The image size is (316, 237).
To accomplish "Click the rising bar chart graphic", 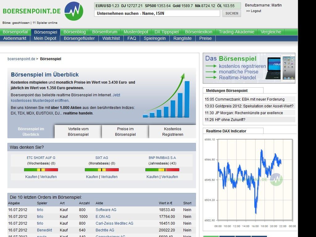I will tap(166, 96).
